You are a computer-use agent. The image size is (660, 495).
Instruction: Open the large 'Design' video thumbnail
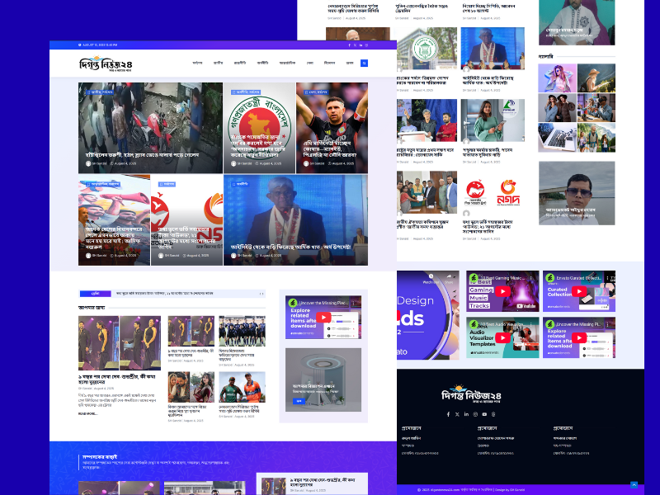(x=427, y=315)
